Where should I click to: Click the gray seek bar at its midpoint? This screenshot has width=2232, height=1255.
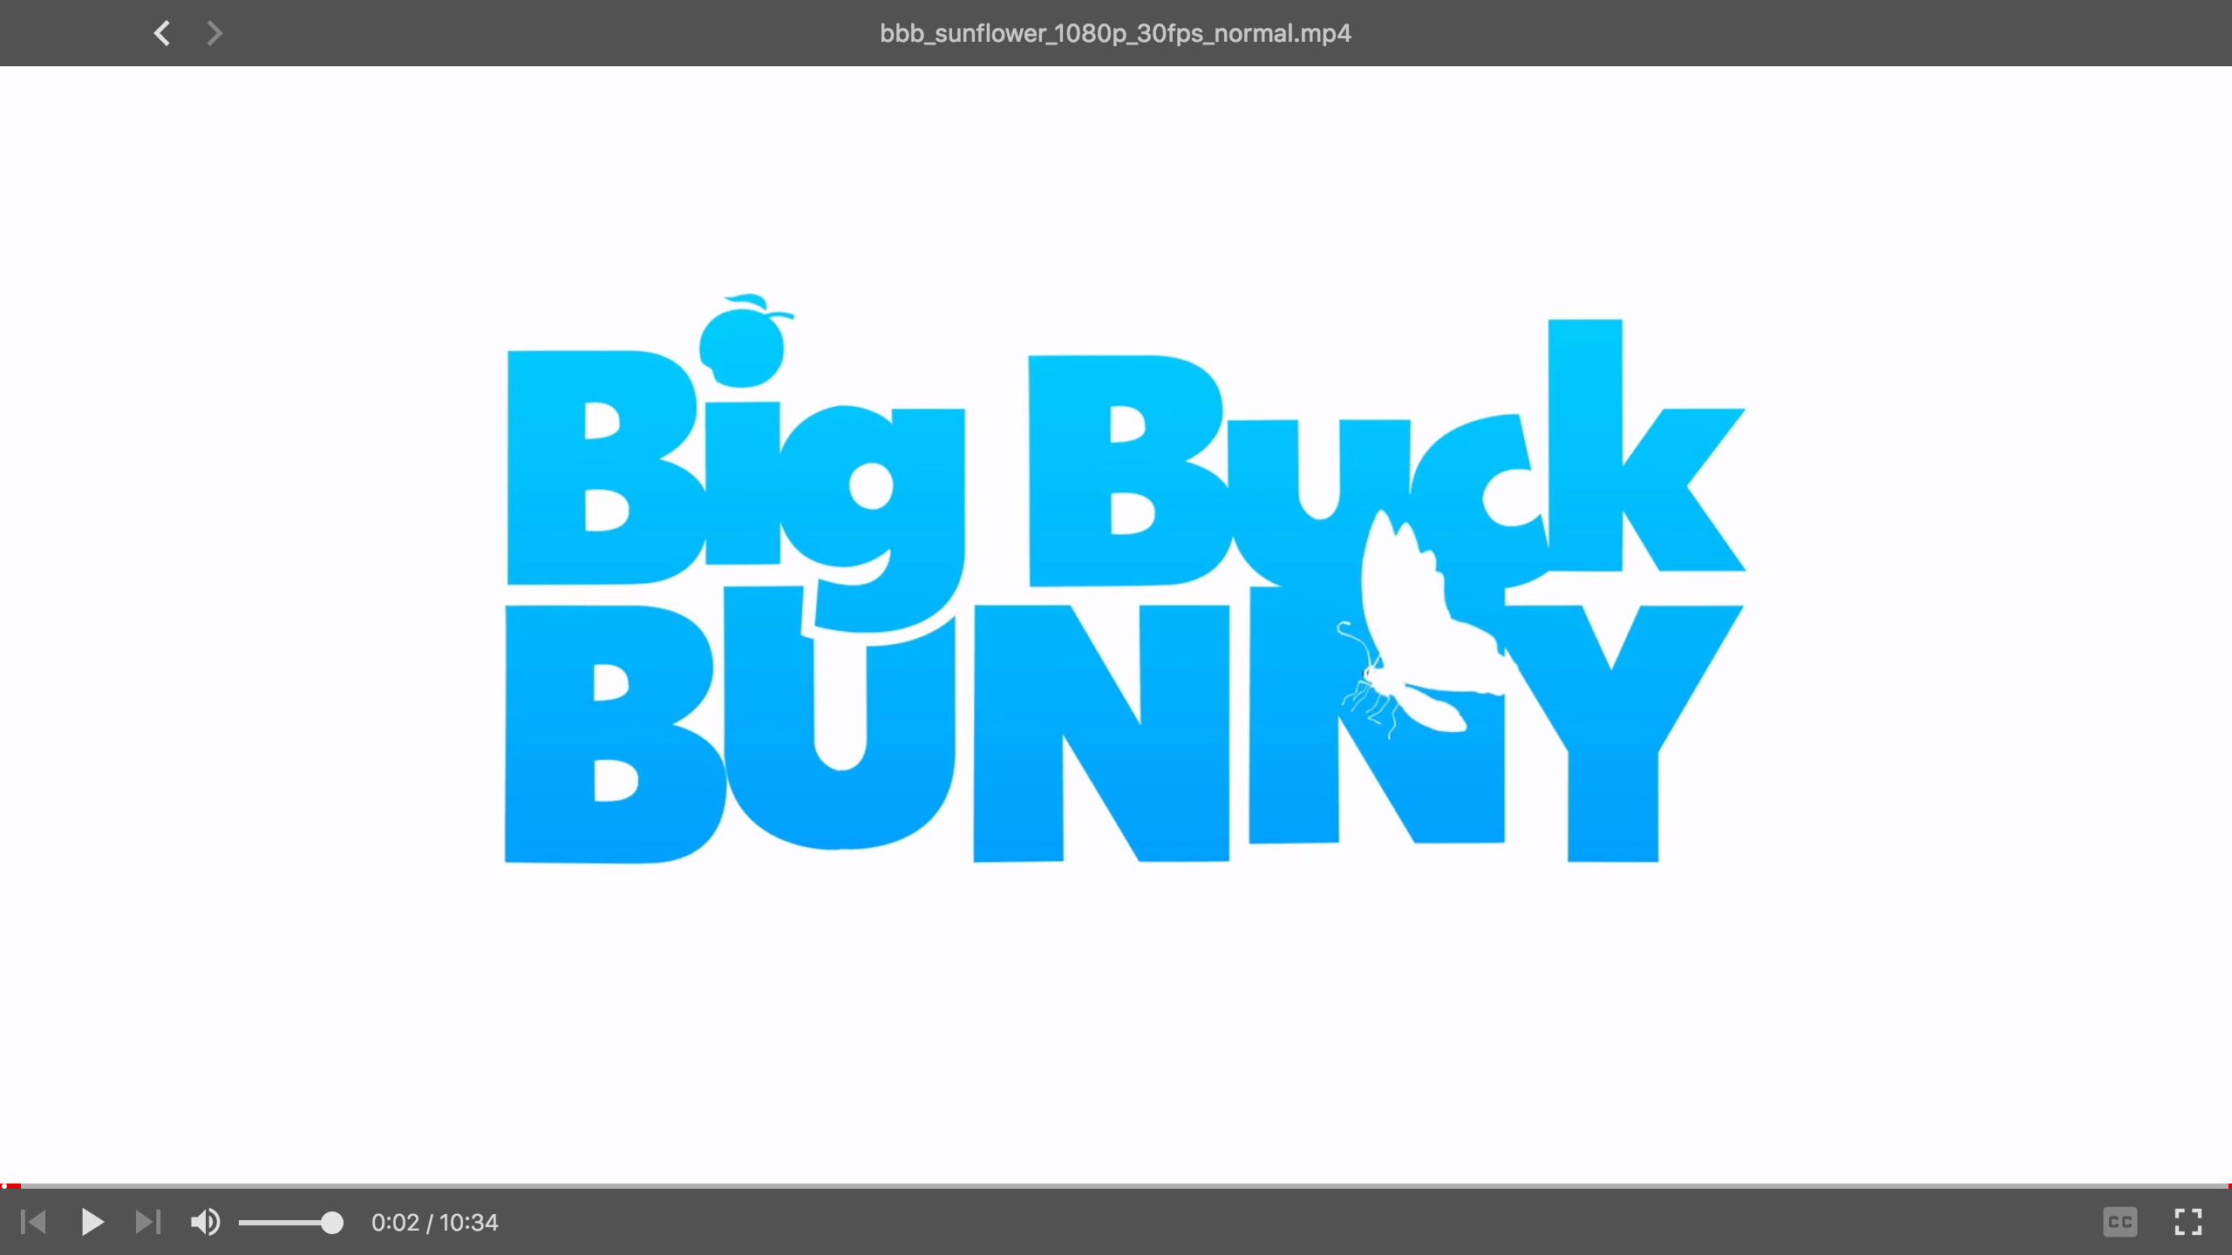pyautogui.click(x=1116, y=1186)
